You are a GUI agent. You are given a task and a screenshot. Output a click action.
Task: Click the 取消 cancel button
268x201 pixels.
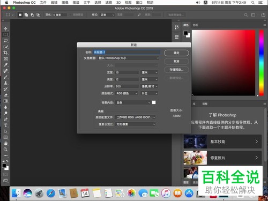coord(176,61)
